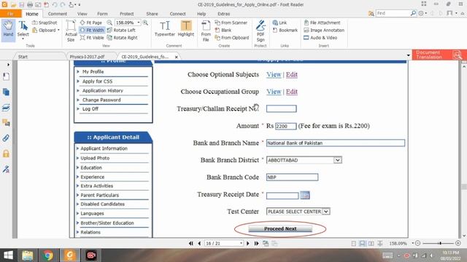This screenshot has height=262, width=467.
Task: Open Bank Branch District dropdown
Action: [x=337, y=160]
